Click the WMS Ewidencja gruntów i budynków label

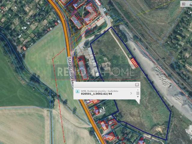100,90
